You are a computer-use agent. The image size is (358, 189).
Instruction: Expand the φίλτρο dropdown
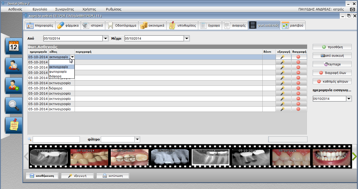[x=137, y=139]
